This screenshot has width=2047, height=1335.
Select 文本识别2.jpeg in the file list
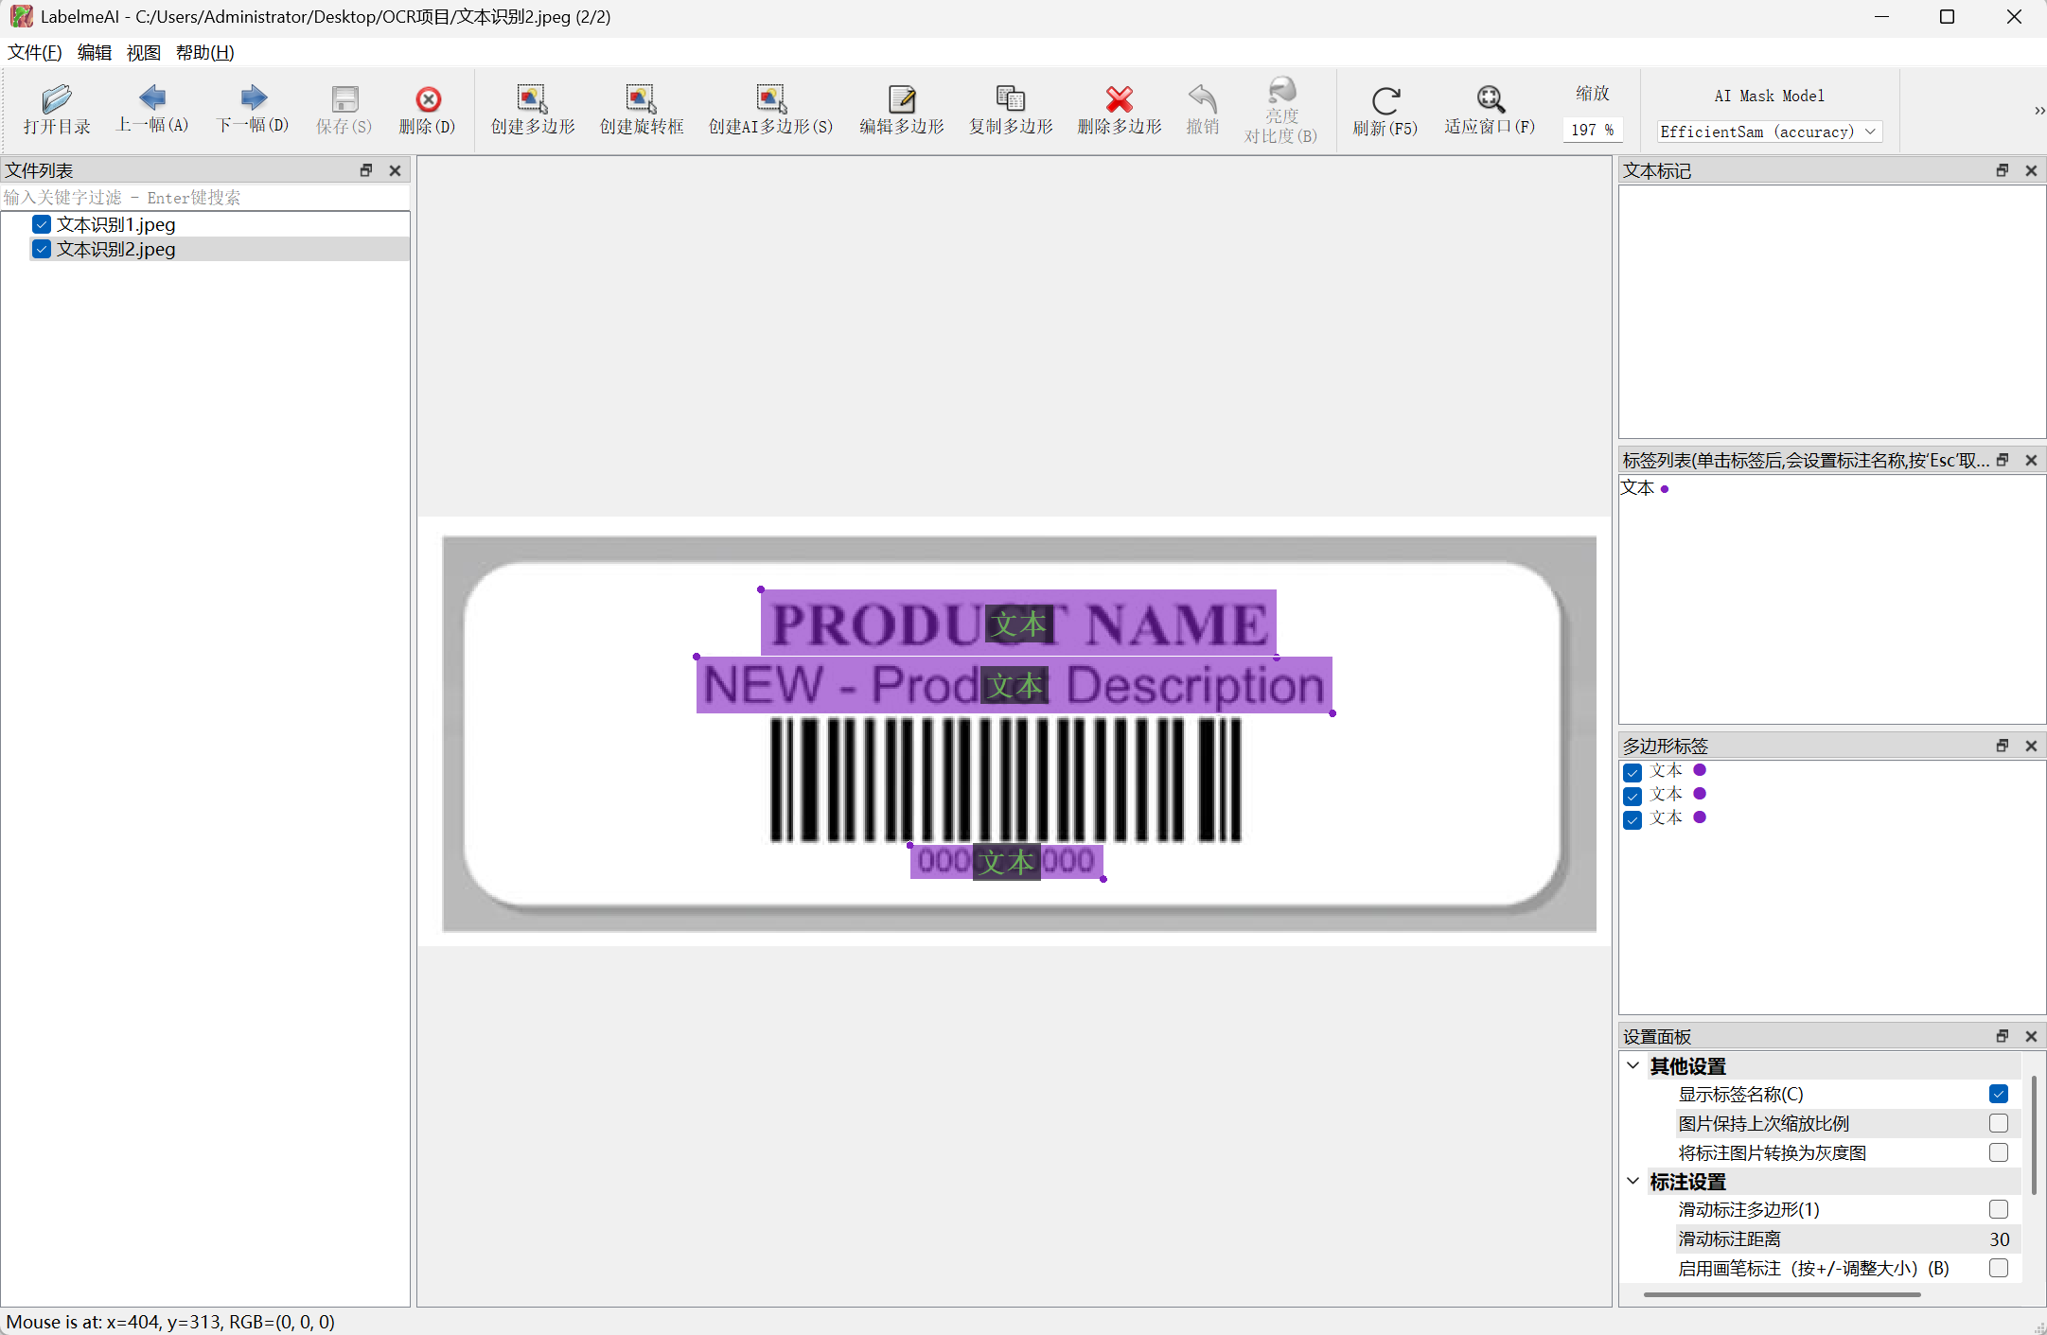tap(115, 249)
